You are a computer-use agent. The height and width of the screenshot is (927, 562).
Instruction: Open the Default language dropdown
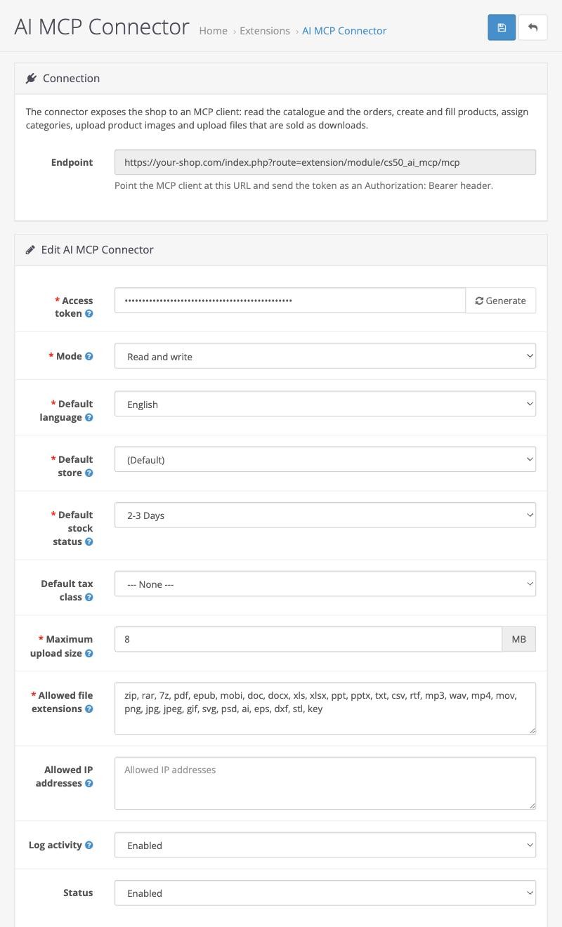coord(325,404)
